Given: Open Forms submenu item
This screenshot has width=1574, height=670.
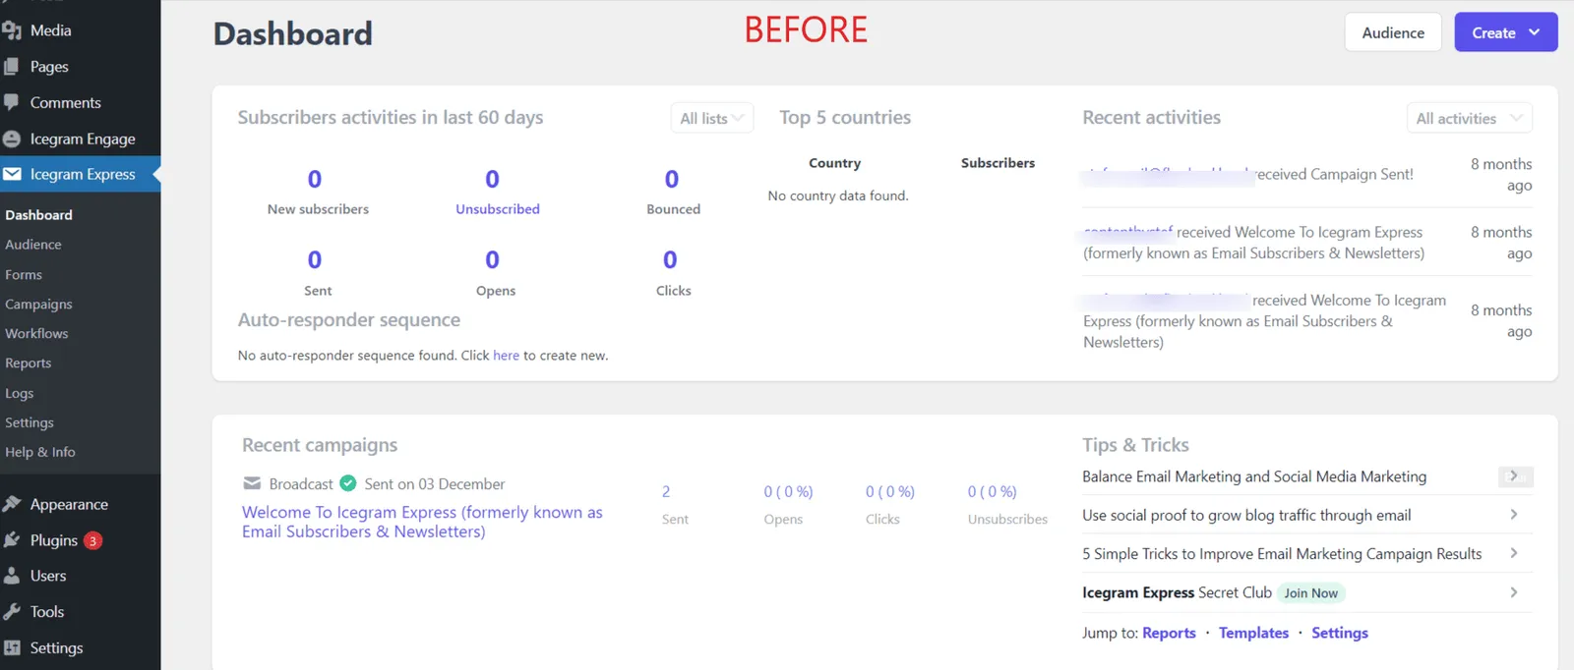Looking at the screenshot, I should click(24, 275).
